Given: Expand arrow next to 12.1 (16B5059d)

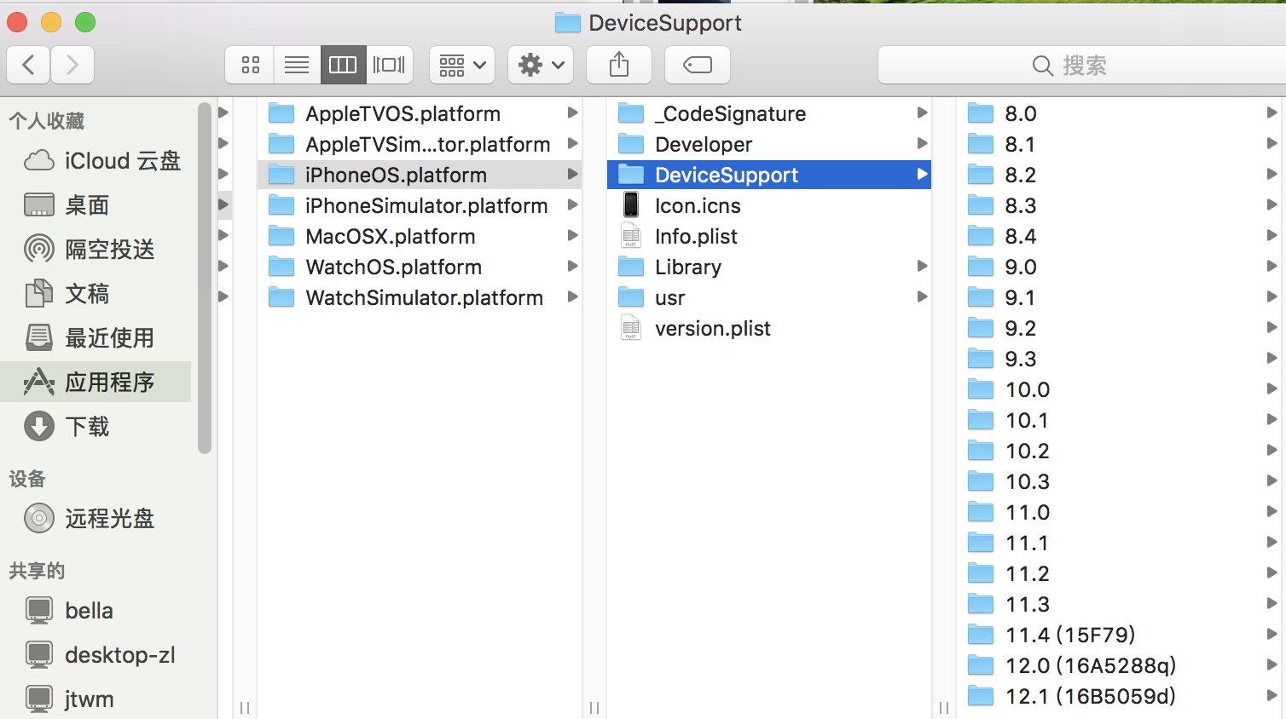Looking at the screenshot, I should (1272, 695).
